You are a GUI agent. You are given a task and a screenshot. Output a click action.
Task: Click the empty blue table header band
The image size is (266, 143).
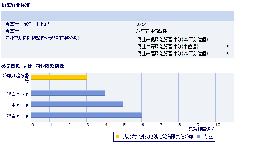(118, 16)
